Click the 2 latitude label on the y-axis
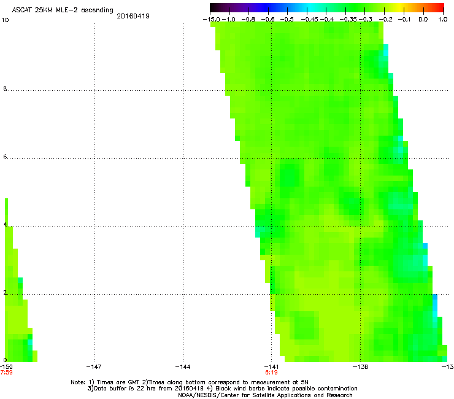454x399 pixels. [x=5, y=293]
